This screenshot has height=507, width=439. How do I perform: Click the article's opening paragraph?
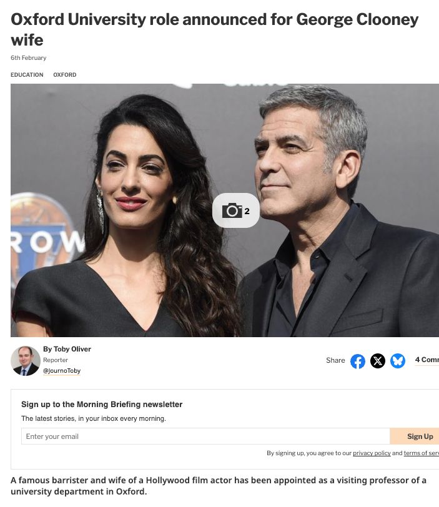click(x=219, y=486)
